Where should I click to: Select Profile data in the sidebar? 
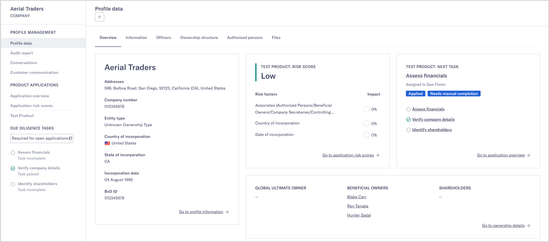click(x=43, y=43)
